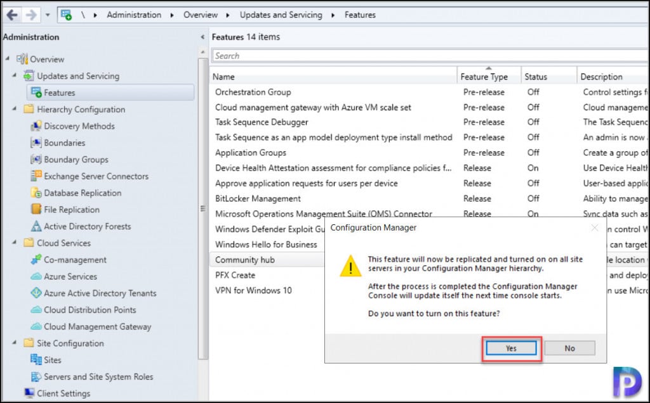Collapse the Hierarchy Configuration node

point(15,109)
